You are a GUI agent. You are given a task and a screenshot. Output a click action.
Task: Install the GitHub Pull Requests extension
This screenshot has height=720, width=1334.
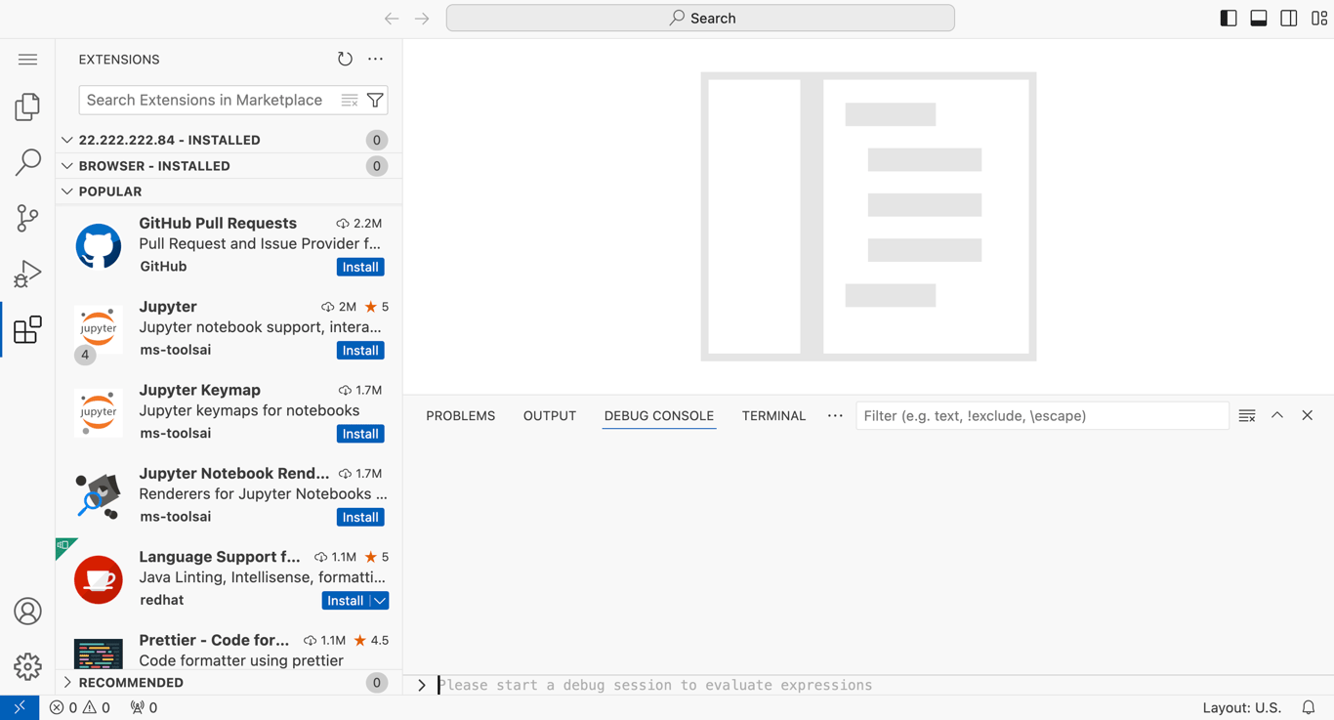coord(359,266)
